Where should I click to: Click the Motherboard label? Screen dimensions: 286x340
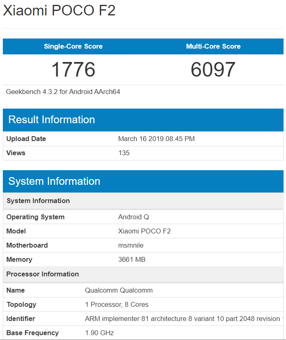pos(27,245)
